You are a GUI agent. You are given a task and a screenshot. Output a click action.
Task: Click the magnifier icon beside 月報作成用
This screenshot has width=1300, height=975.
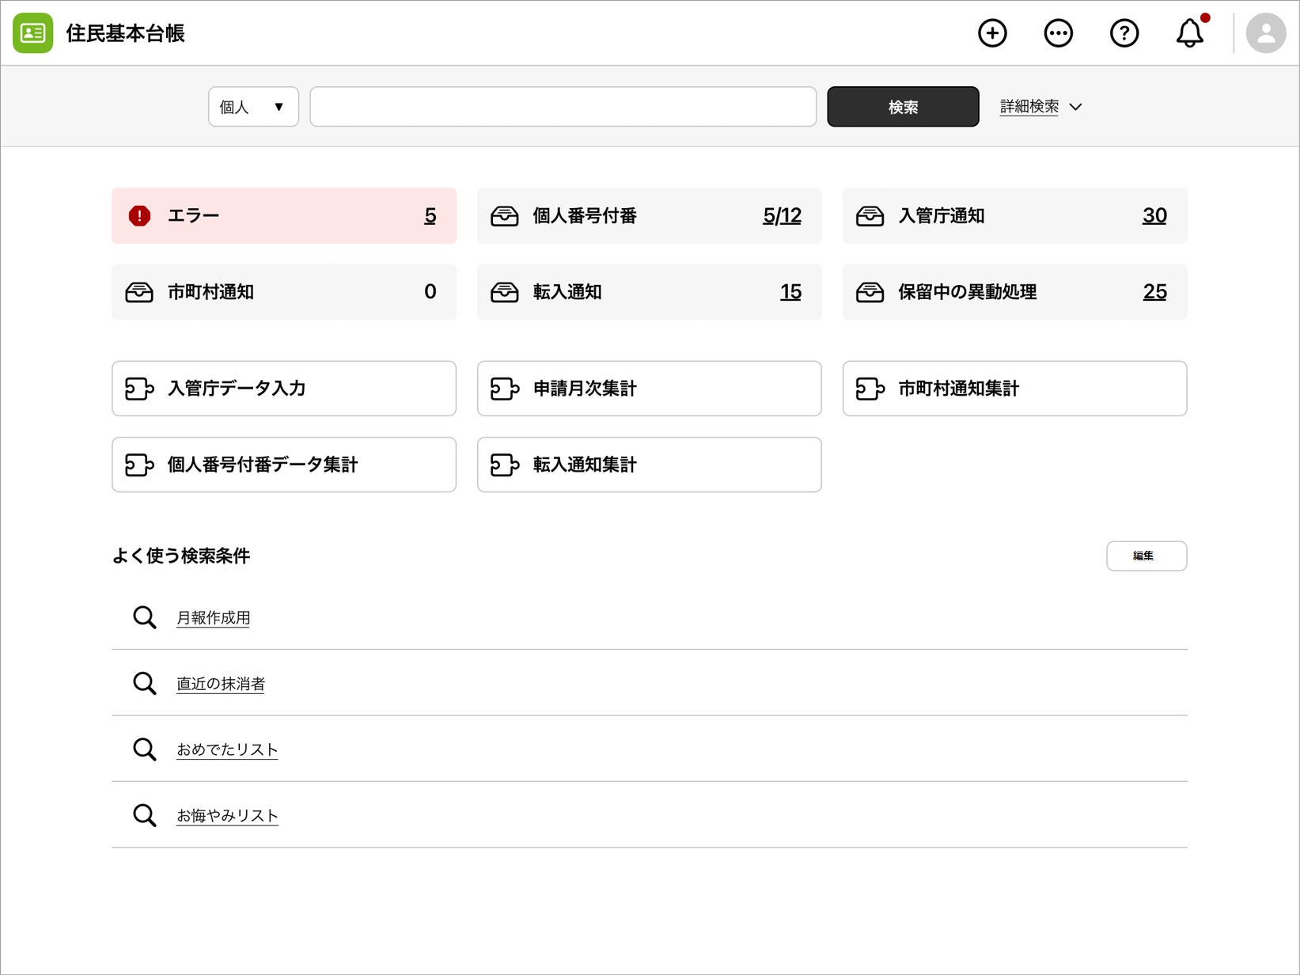click(x=144, y=617)
